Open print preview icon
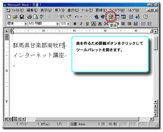This screenshot has height=132, width=163. pyautogui.click(x=36, y=17)
